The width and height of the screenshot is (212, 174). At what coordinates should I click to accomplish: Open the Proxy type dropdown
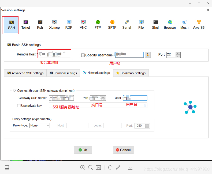40,126
